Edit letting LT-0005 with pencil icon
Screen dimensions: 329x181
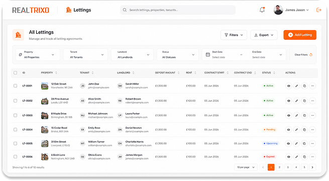click(296, 143)
